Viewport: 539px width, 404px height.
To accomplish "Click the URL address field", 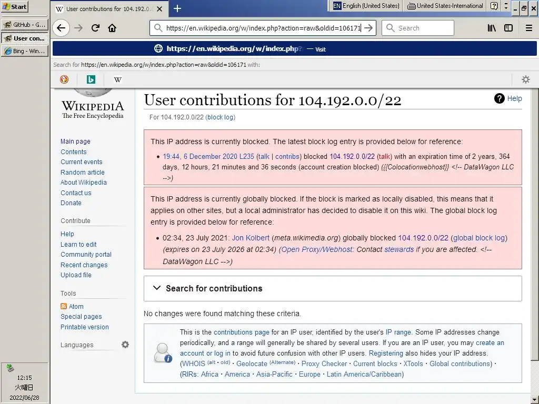I will coord(263,28).
